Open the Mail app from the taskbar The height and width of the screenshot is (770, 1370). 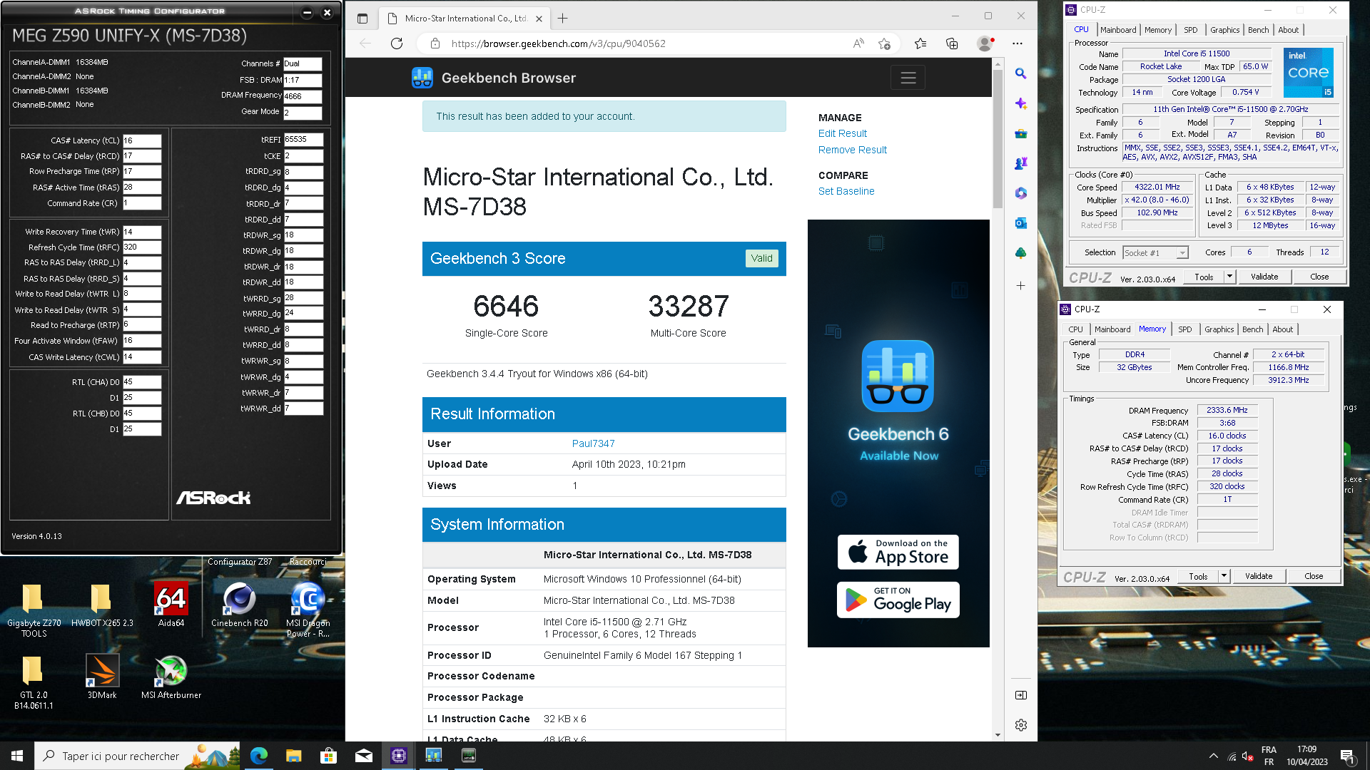(x=363, y=756)
